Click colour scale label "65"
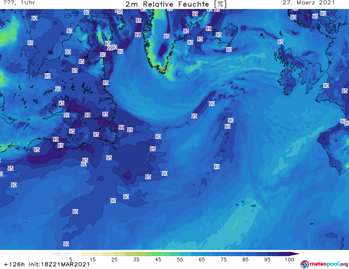Image resolution: width=349 pixels, height=269 pixels. click(202, 259)
